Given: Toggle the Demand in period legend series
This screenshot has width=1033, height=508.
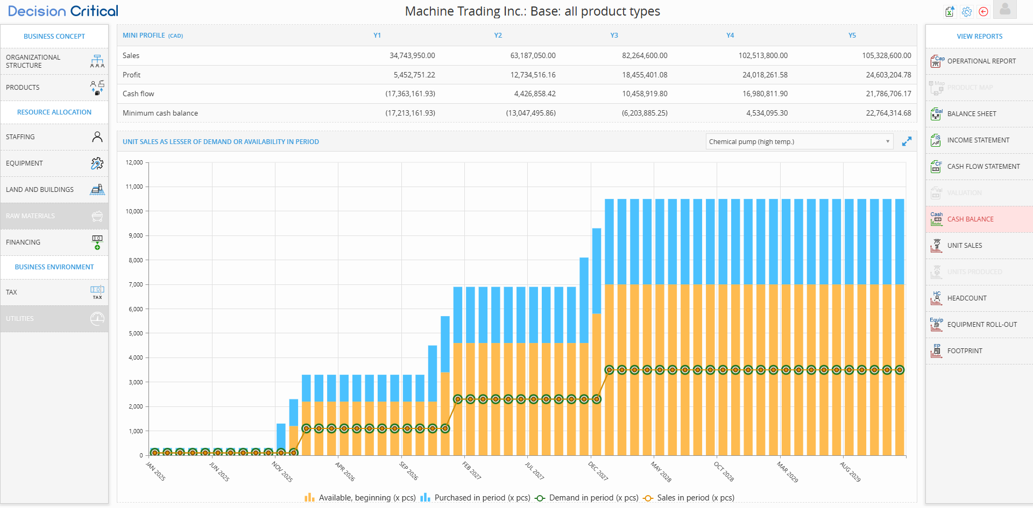Looking at the screenshot, I should click(x=587, y=498).
